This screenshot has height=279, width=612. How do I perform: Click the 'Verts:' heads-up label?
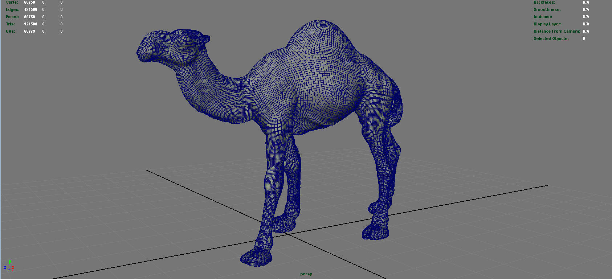(x=12, y=2)
